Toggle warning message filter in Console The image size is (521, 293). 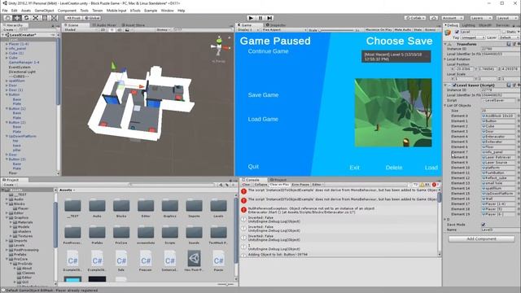click(x=425, y=185)
